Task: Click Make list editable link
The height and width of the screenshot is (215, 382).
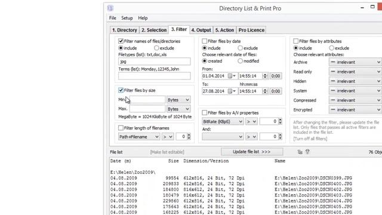Action: click(167, 152)
